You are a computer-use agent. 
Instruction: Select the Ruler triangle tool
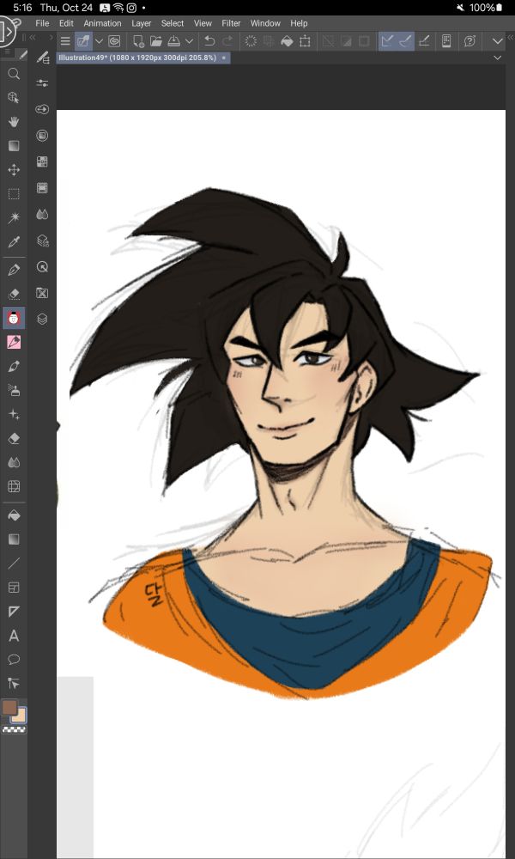14,612
